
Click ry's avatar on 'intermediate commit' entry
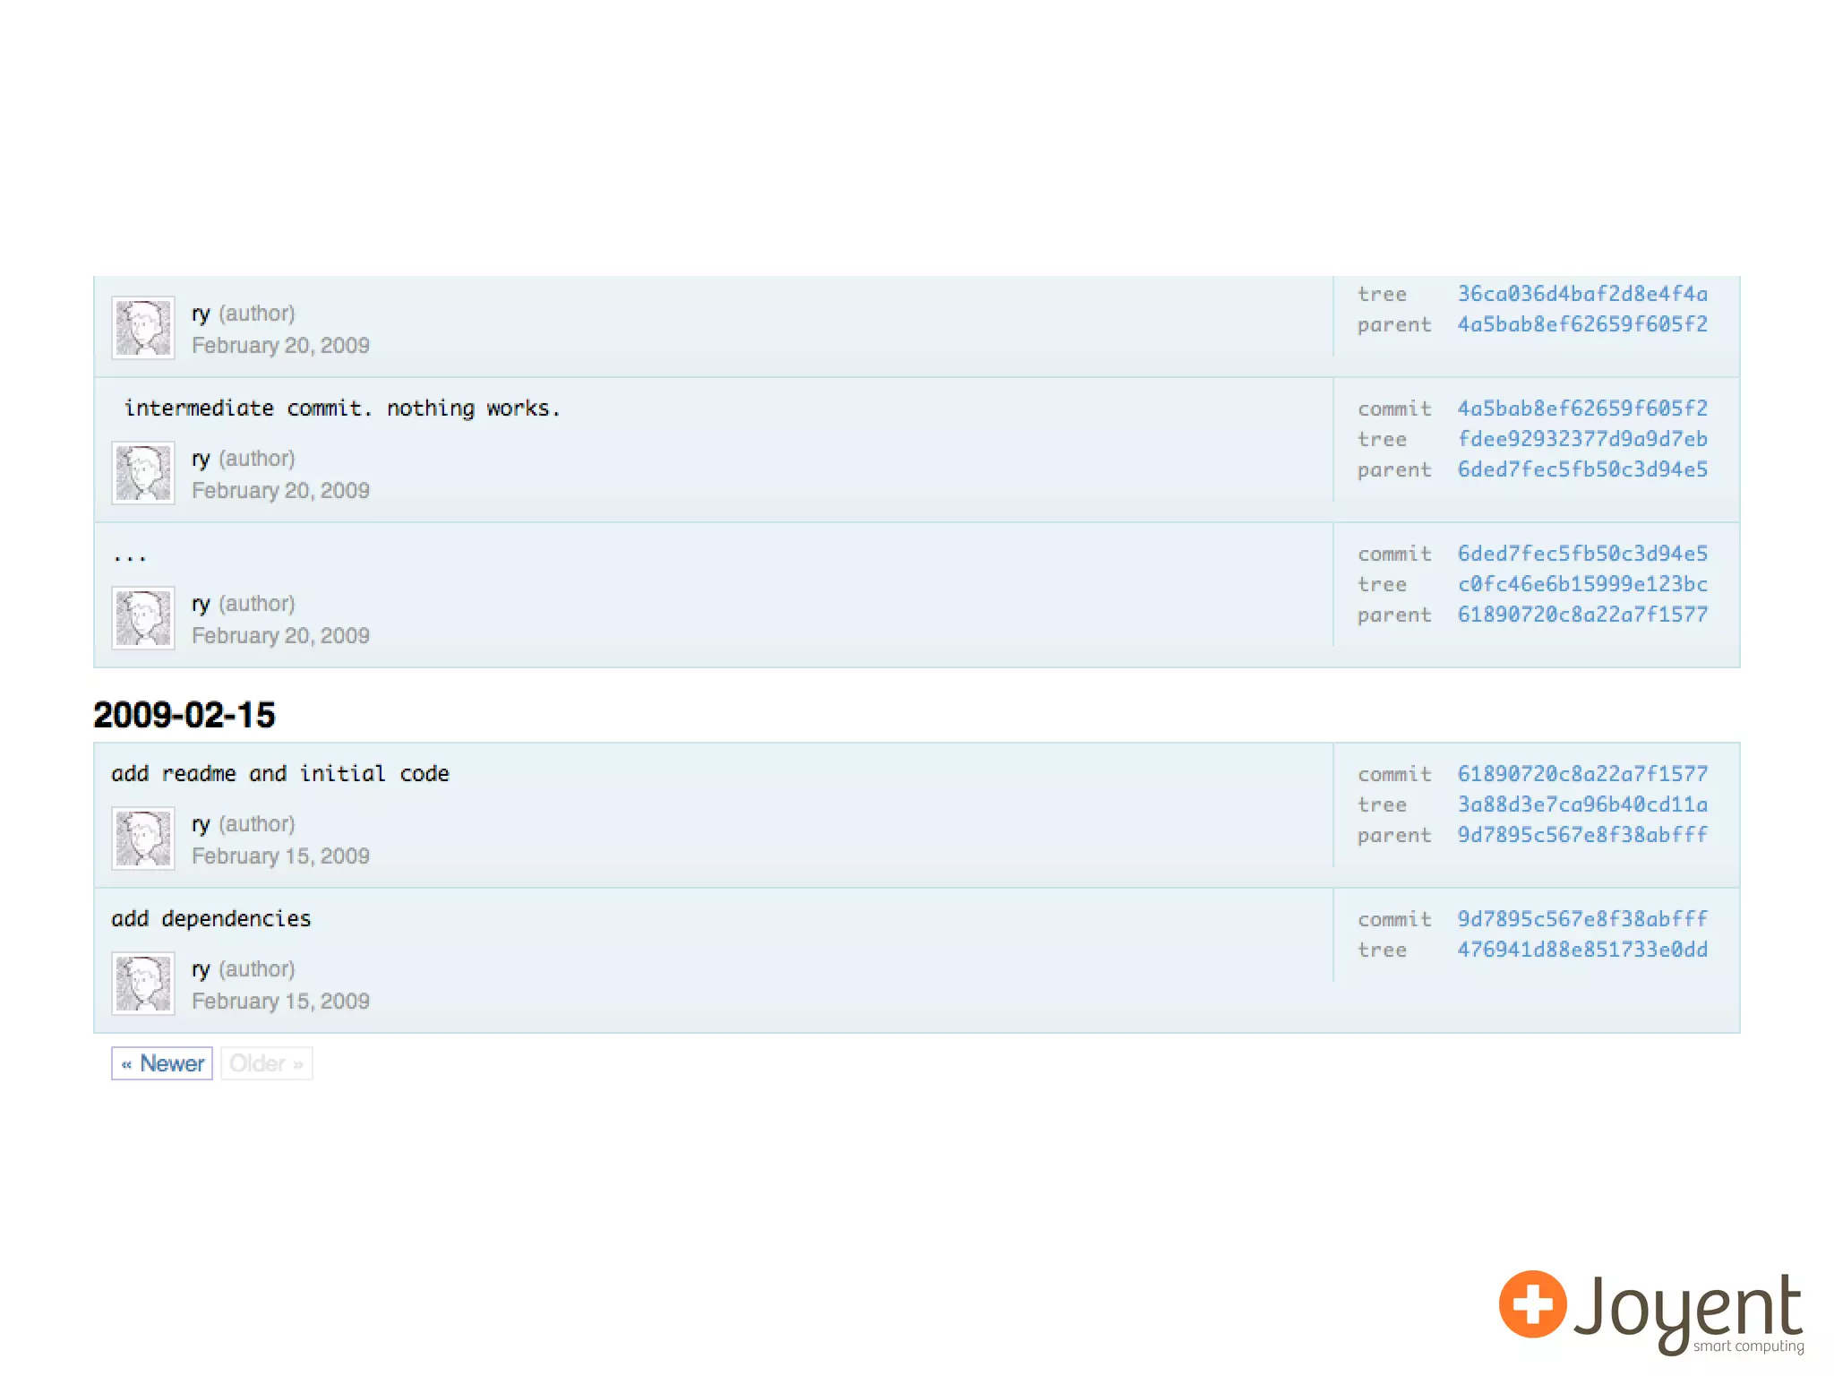click(x=142, y=472)
